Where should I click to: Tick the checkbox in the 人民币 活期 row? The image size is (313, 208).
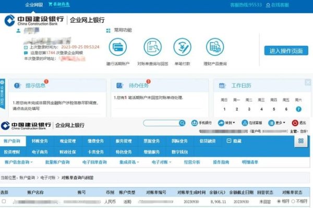(x=4, y=201)
